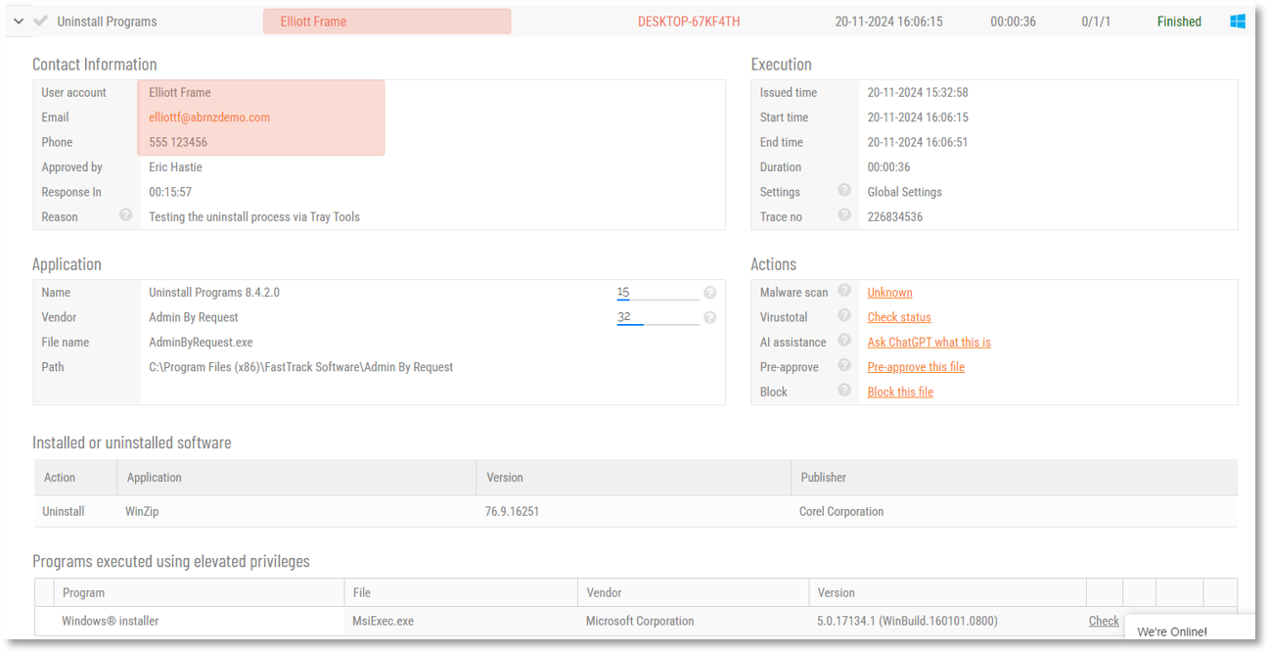Image resolution: width=1269 pixels, height=653 pixels.
Task: Click the Uninstall Programs row title
Action: [x=107, y=22]
